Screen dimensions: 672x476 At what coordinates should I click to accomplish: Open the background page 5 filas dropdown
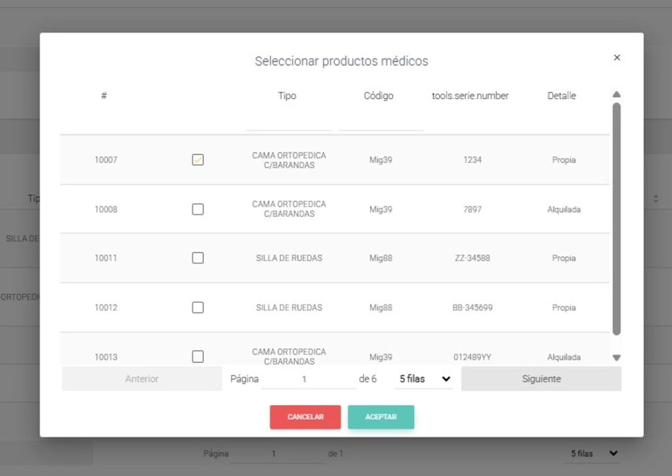(x=593, y=453)
